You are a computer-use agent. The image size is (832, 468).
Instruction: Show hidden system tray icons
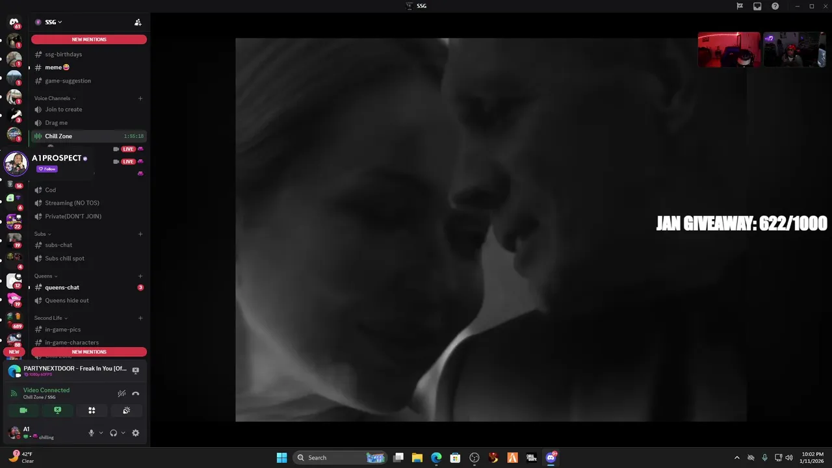(x=737, y=458)
